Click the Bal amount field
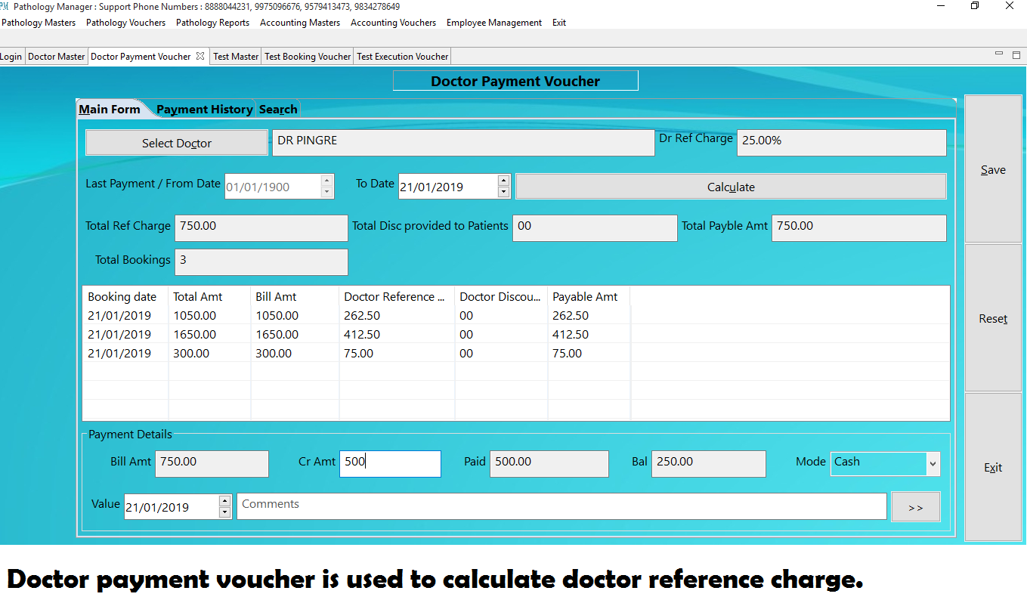Viewport: 1027px width, 600px height. coord(709,464)
